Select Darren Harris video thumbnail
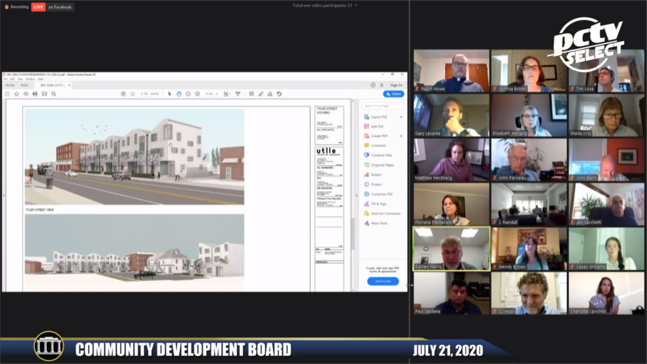The height and width of the screenshot is (364, 647). click(x=451, y=248)
